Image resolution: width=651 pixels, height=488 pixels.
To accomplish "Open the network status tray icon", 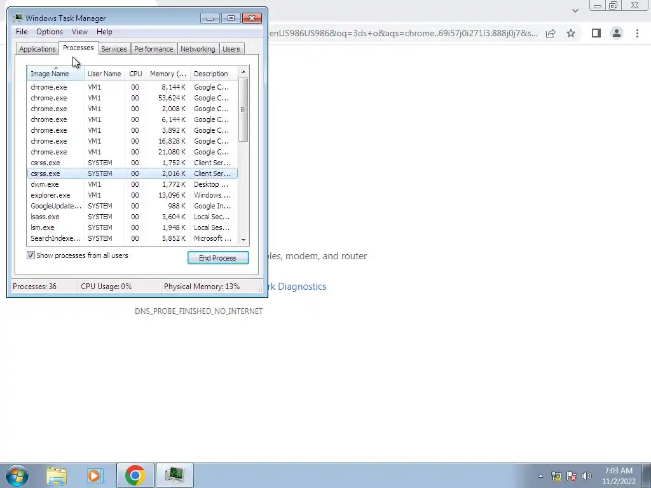I will pyautogui.click(x=556, y=476).
